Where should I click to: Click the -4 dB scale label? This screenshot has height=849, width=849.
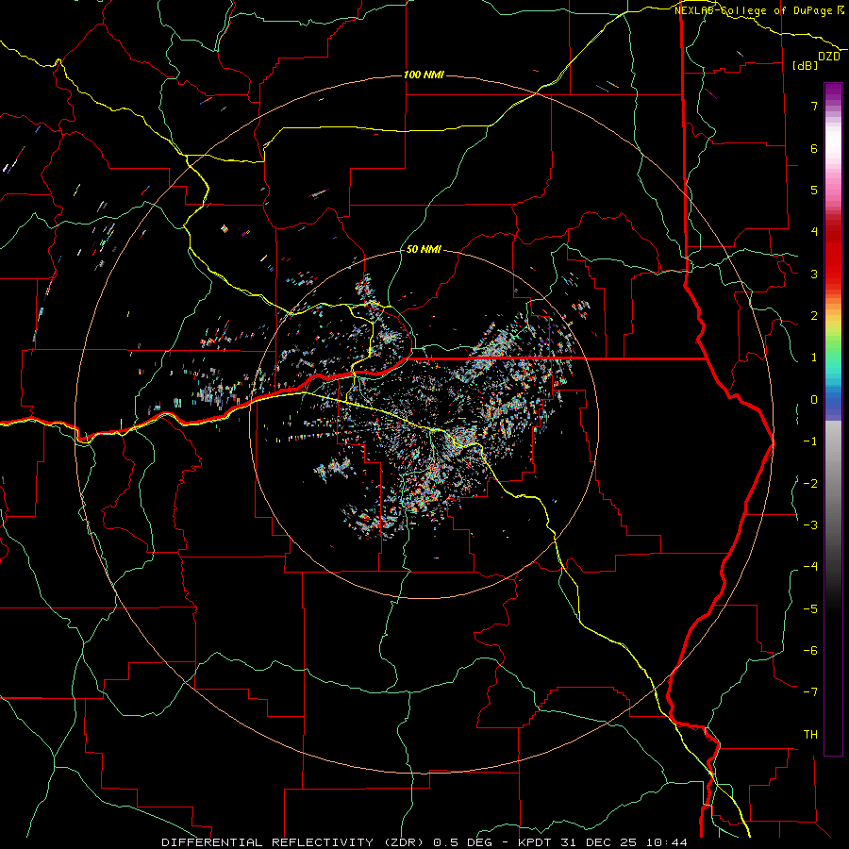tap(810, 567)
